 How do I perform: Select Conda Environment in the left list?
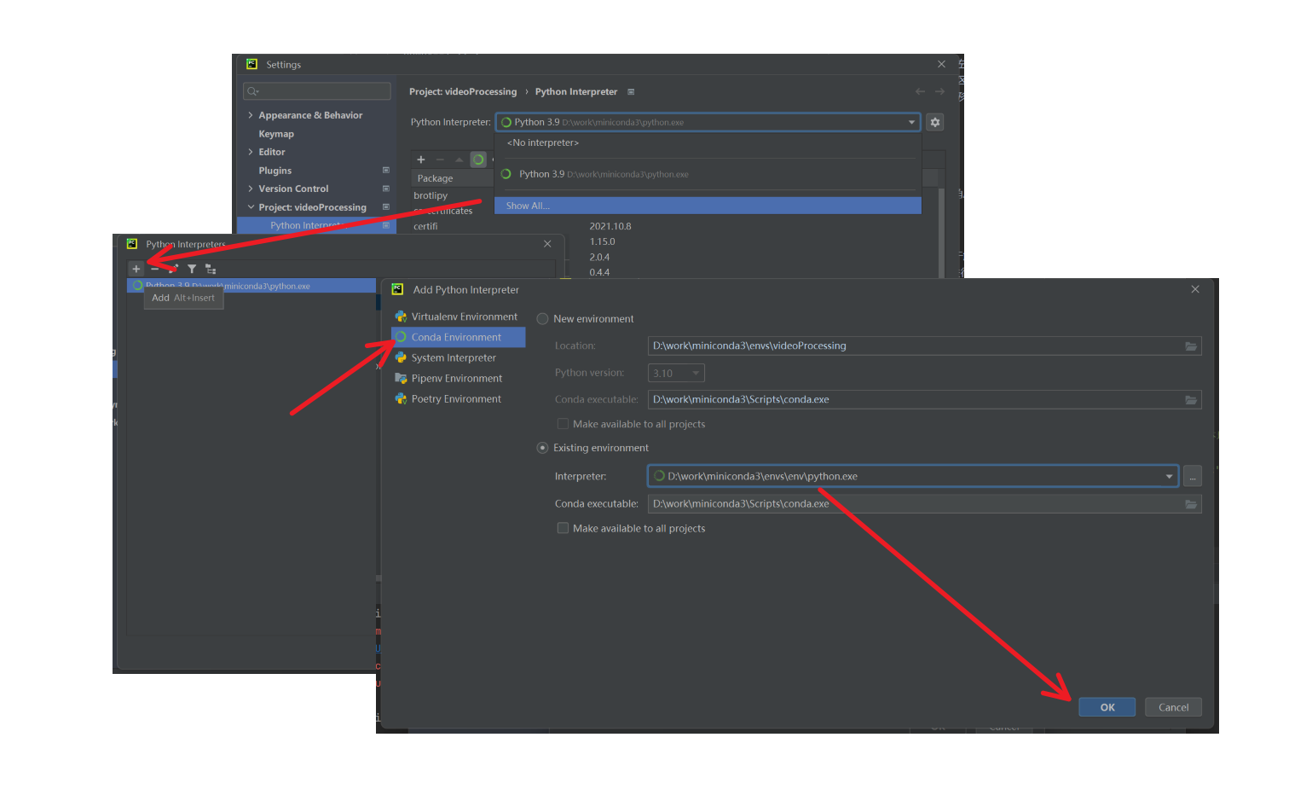click(459, 337)
